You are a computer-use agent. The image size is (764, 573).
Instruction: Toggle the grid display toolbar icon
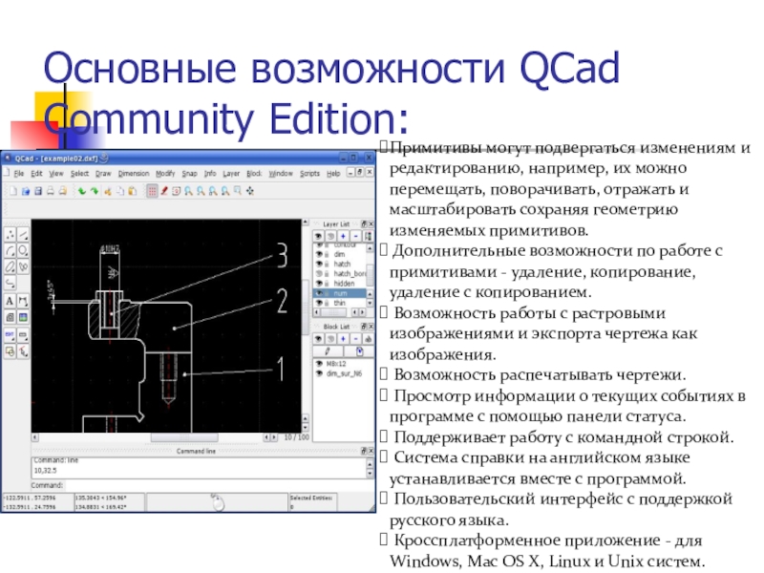tap(153, 192)
